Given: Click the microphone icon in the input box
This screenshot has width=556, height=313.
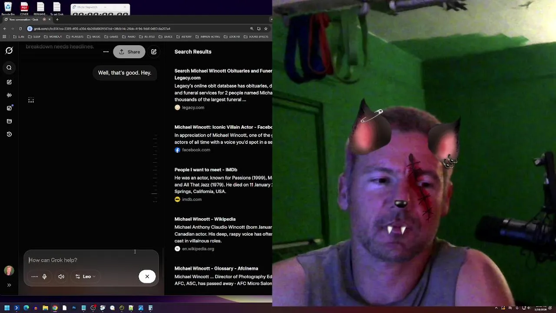Looking at the screenshot, I should (44, 276).
